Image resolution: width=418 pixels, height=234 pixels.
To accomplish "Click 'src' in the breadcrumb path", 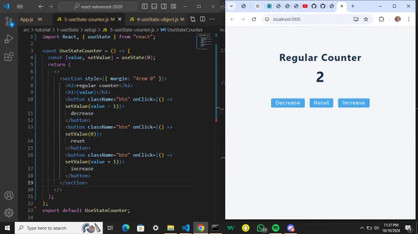I will 26,30.
